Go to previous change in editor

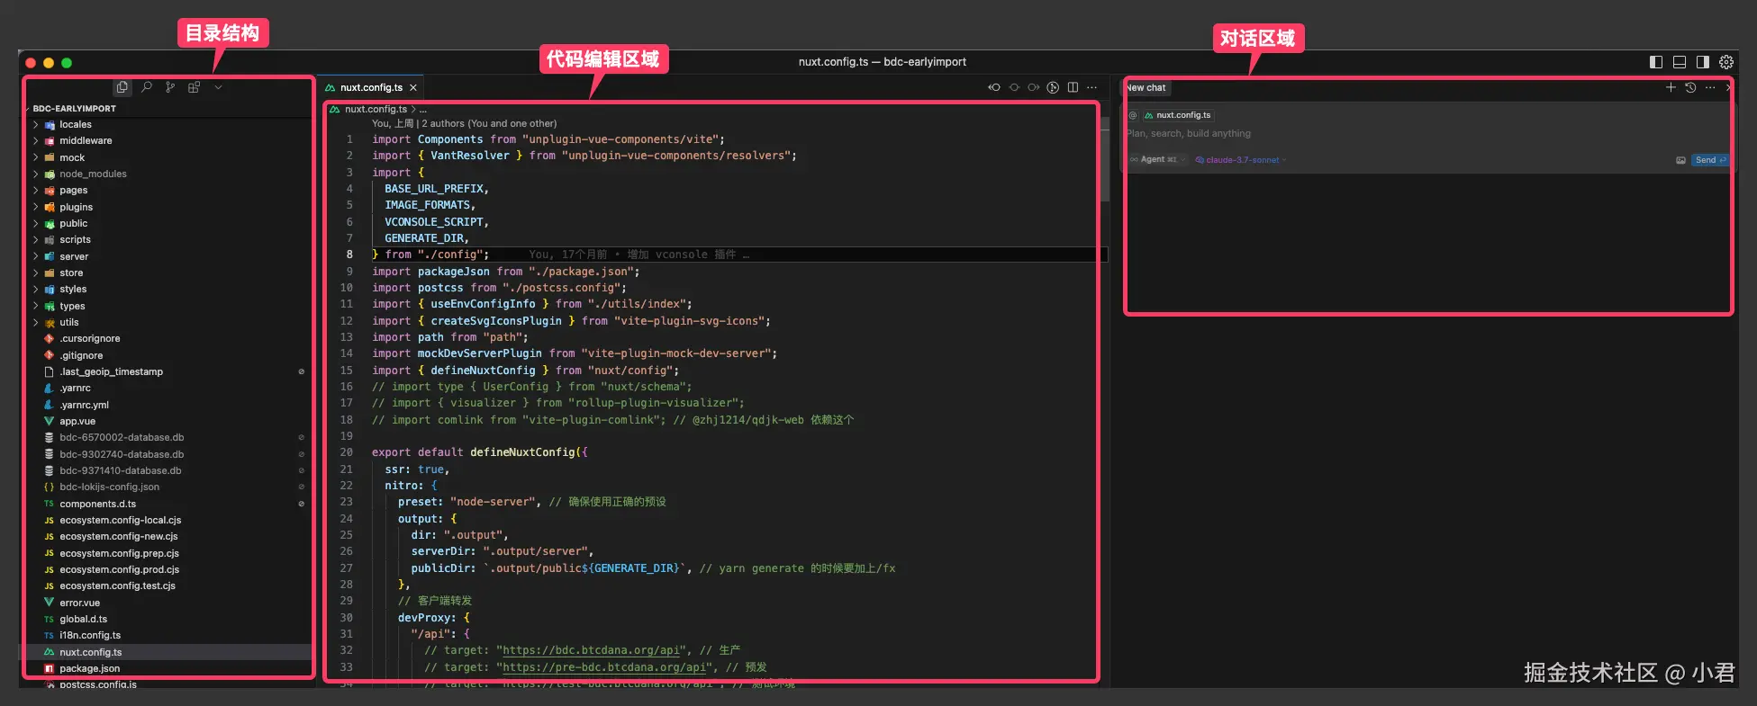coord(994,87)
